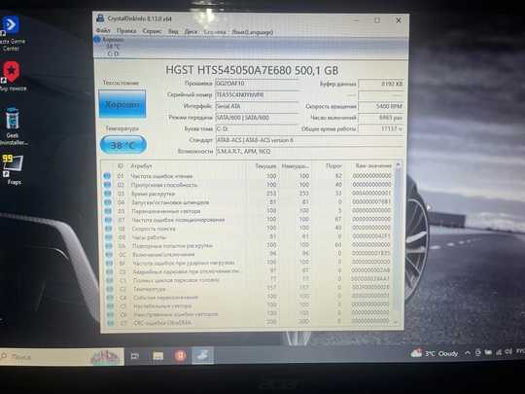
Task: Open Task View on the taskbar
Action: tap(135, 356)
